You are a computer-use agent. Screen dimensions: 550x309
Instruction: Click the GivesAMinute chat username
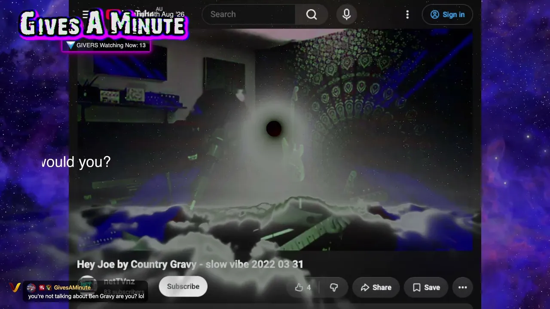point(72,288)
